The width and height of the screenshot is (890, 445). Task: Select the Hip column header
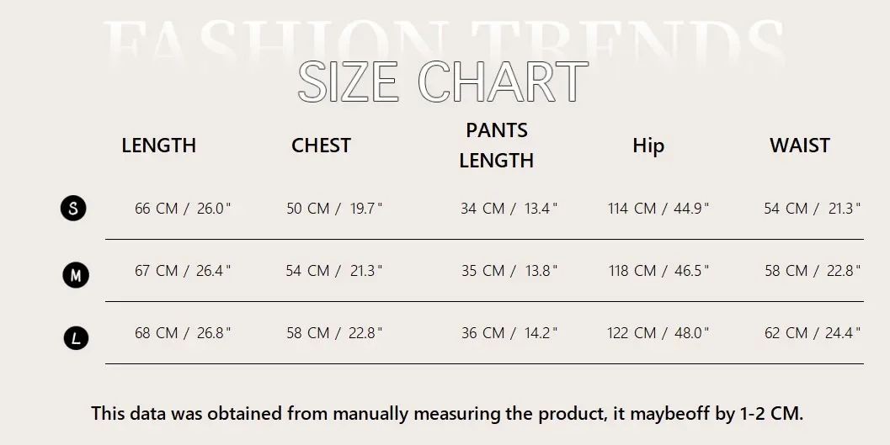click(648, 146)
